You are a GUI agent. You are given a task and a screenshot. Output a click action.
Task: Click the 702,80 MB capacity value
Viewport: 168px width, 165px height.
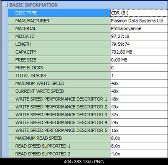122,52
